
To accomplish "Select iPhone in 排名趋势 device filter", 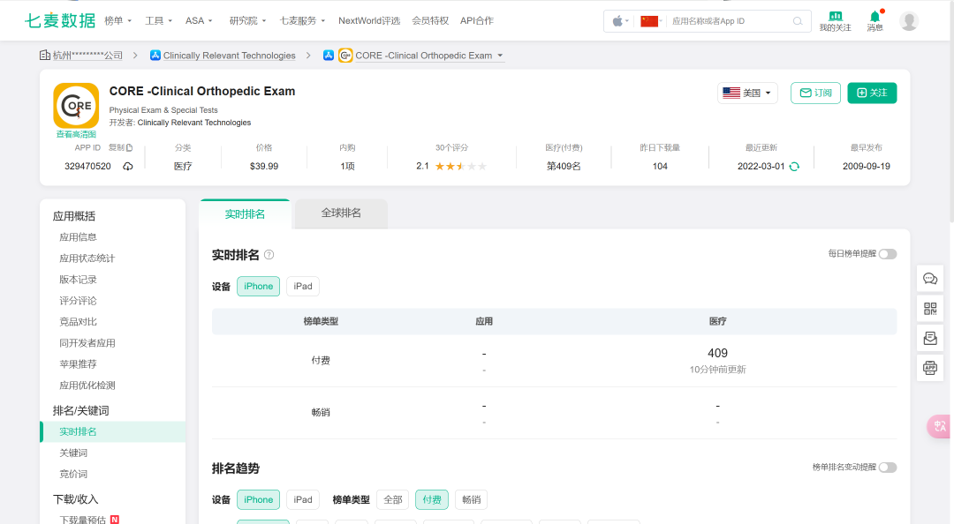I will [x=259, y=499].
